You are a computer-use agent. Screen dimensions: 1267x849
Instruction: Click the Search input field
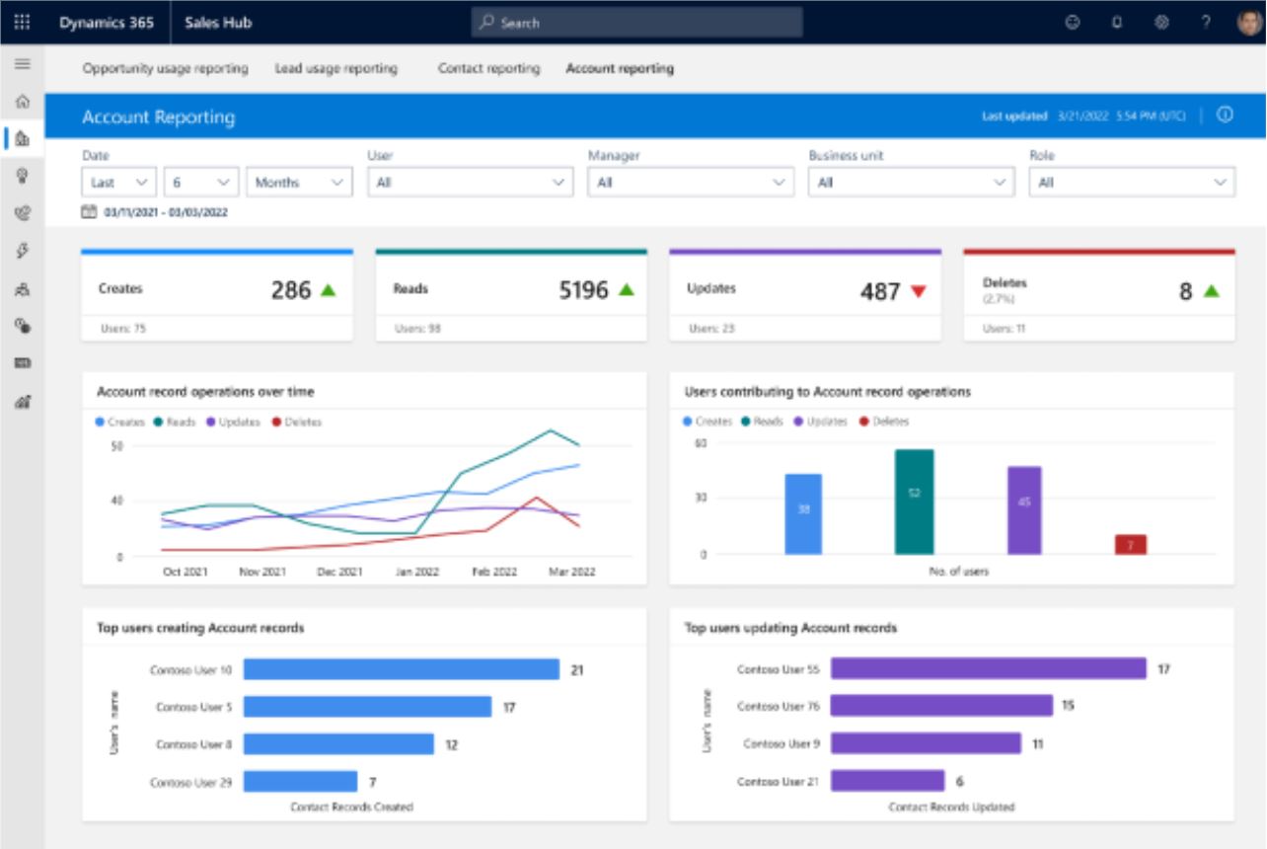click(x=636, y=23)
